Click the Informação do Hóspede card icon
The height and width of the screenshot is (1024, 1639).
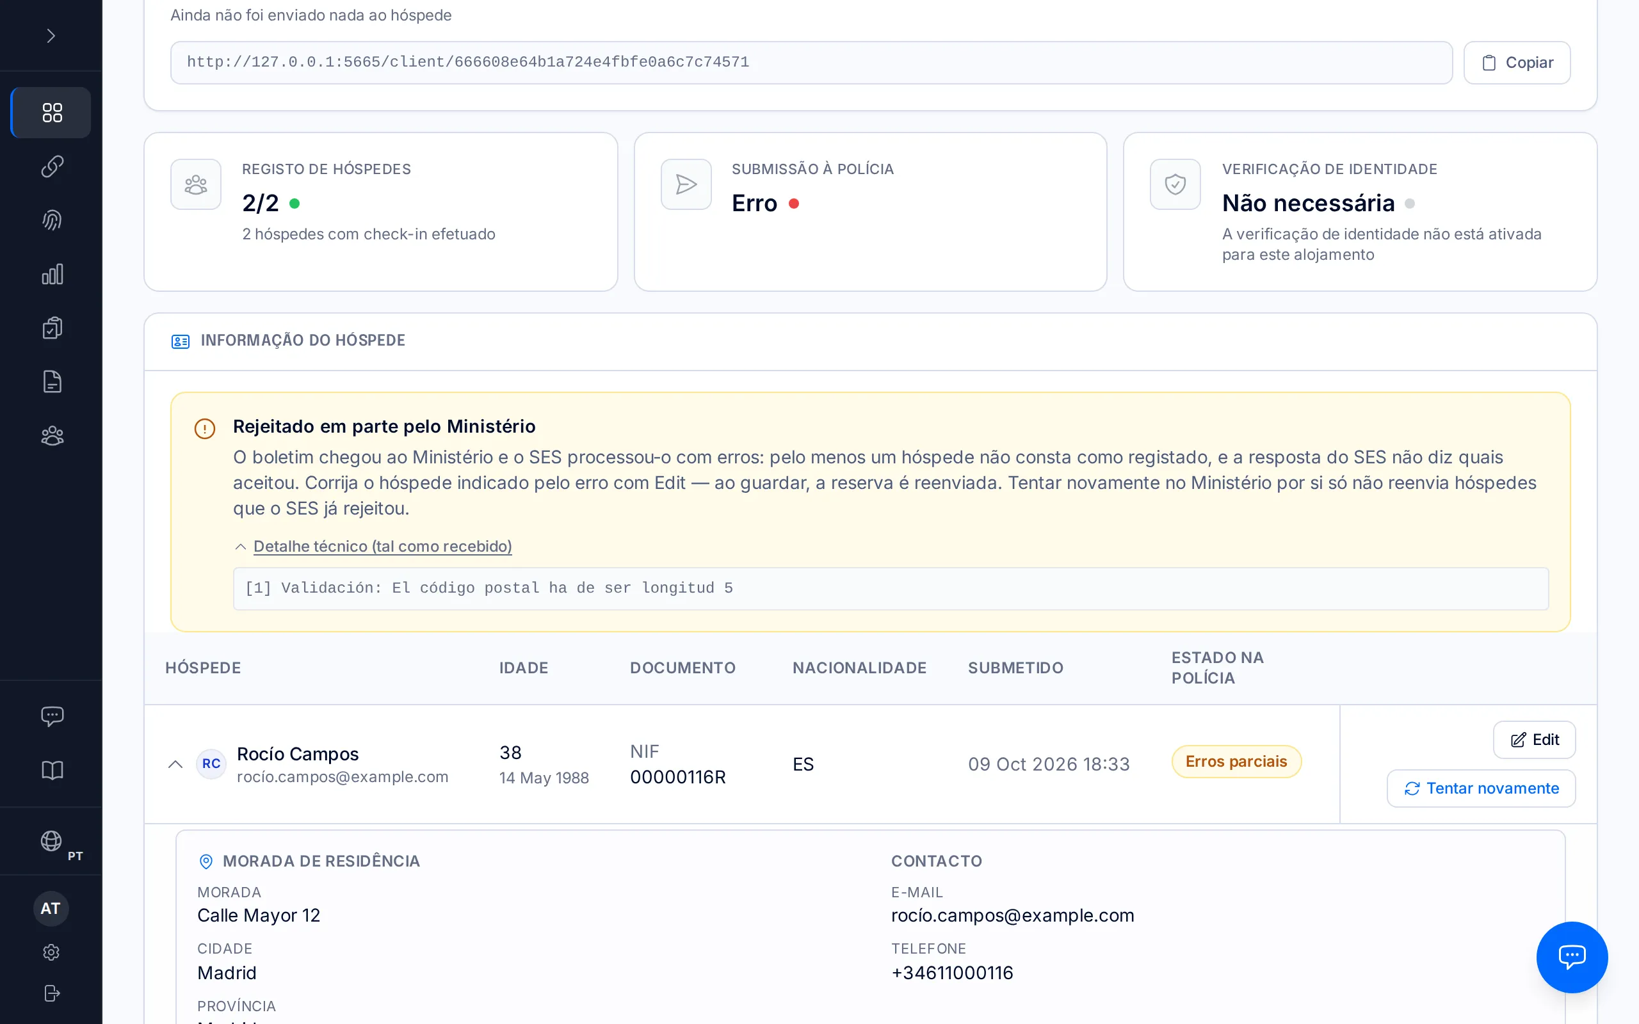[x=180, y=341]
